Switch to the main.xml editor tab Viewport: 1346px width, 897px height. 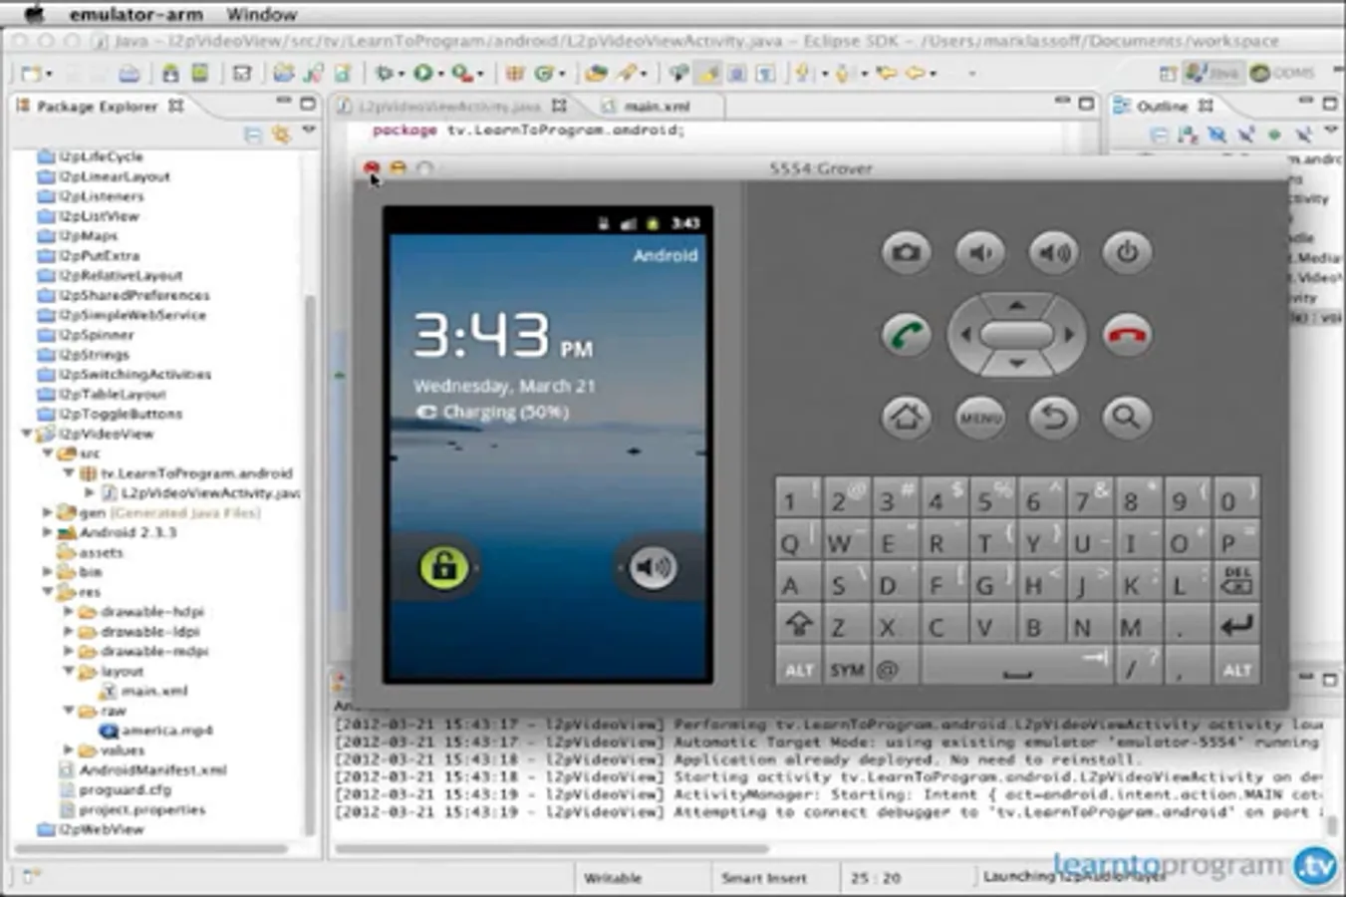657,106
